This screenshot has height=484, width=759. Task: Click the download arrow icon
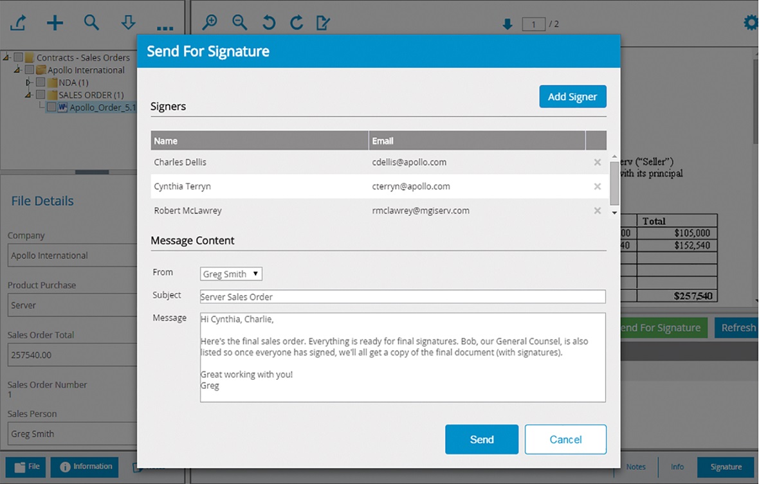click(x=128, y=23)
